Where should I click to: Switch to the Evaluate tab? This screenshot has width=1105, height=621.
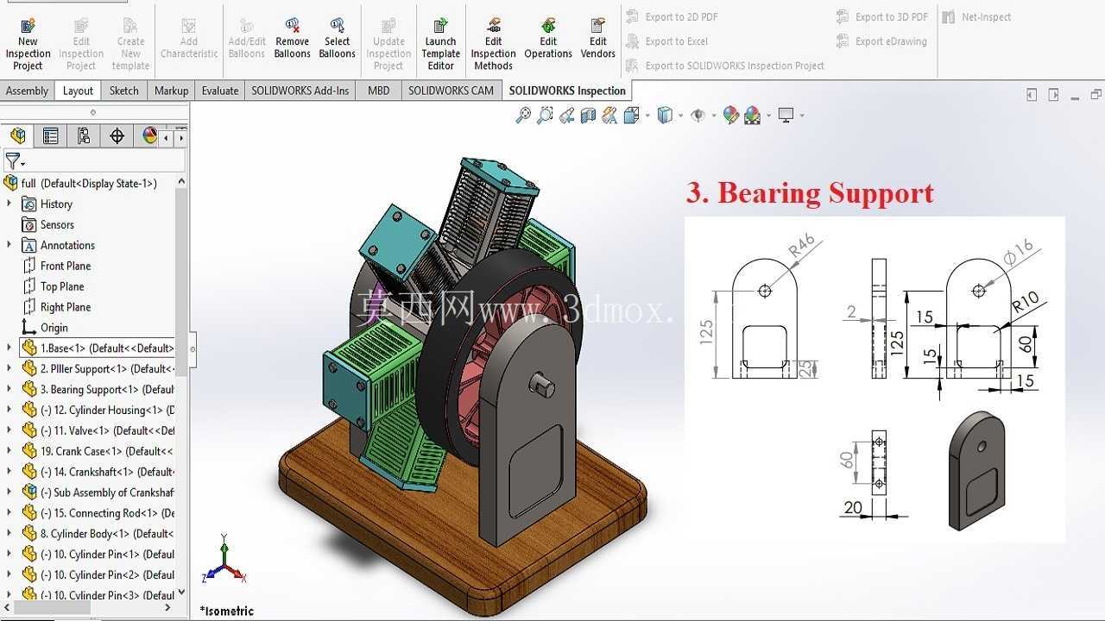click(x=220, y=91)
